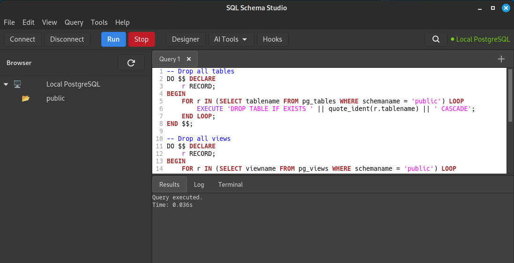Click pg_views in line 14

(x=313, y=168)
